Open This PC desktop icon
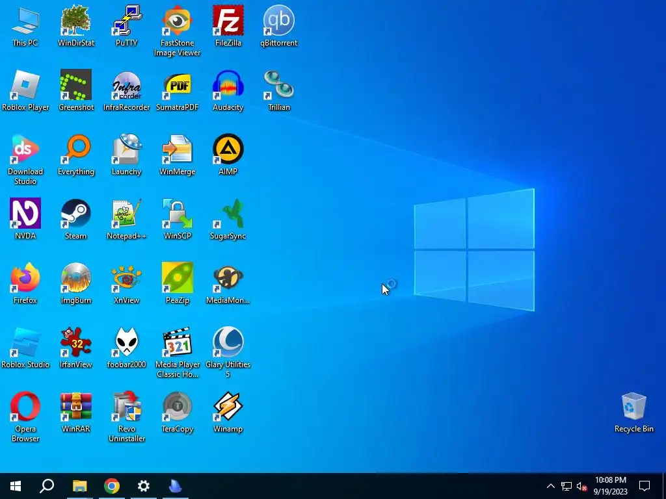Viewport: 666px width, 499px height. (25, 25)
